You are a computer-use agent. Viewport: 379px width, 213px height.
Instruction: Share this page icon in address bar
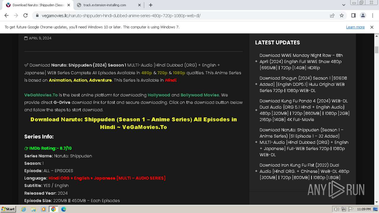pyautogui.click(x=332, y=15)
